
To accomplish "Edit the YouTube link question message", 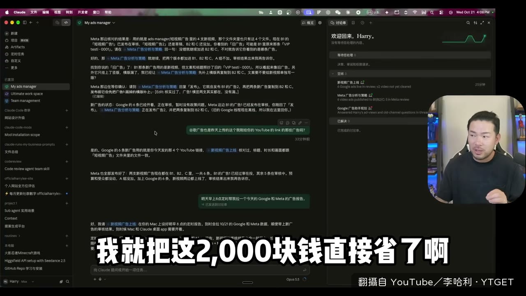I will [300, 123].
